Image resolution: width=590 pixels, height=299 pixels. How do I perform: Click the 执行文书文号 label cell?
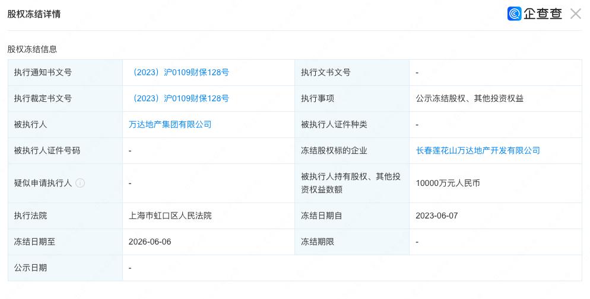[x=352, y=72]
